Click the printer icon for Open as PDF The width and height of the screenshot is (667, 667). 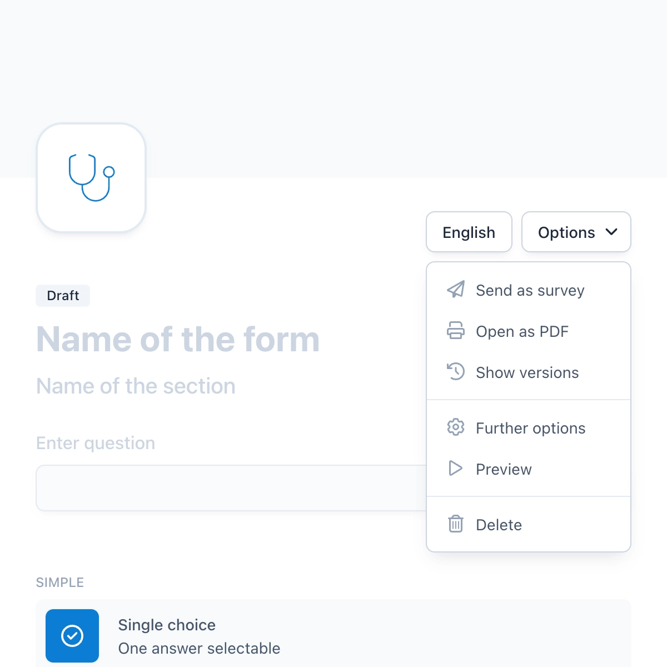pos(456,331)
